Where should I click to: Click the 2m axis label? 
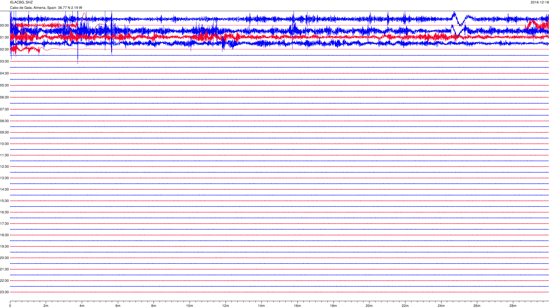point(46,306)
